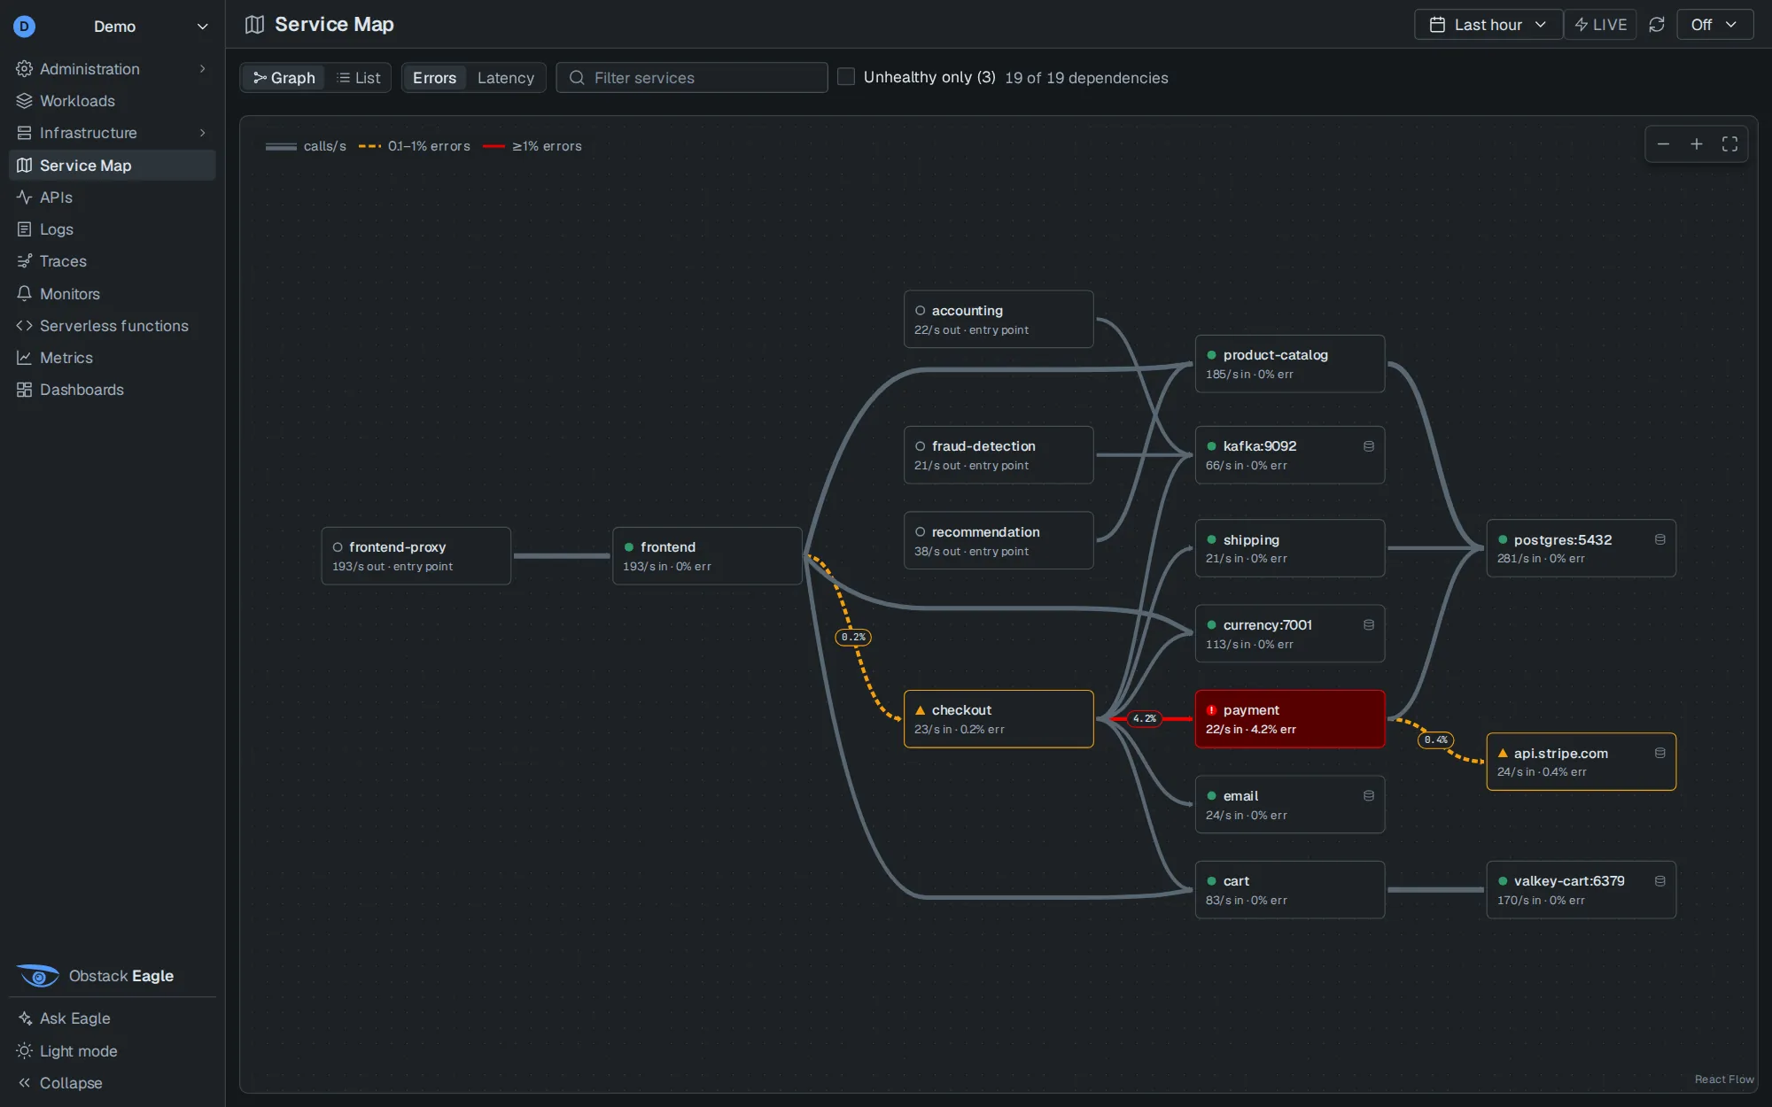Select the frontend-proxy node
This screenshot has width=1772, height=1107.
(416, 556)
